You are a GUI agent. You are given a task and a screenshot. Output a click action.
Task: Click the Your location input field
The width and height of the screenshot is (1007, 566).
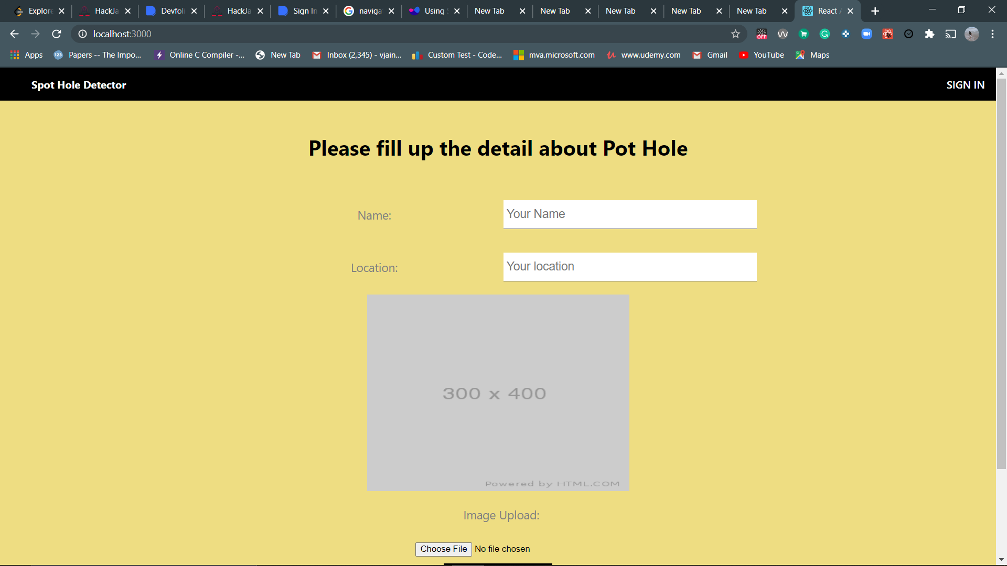coord(629,266)
